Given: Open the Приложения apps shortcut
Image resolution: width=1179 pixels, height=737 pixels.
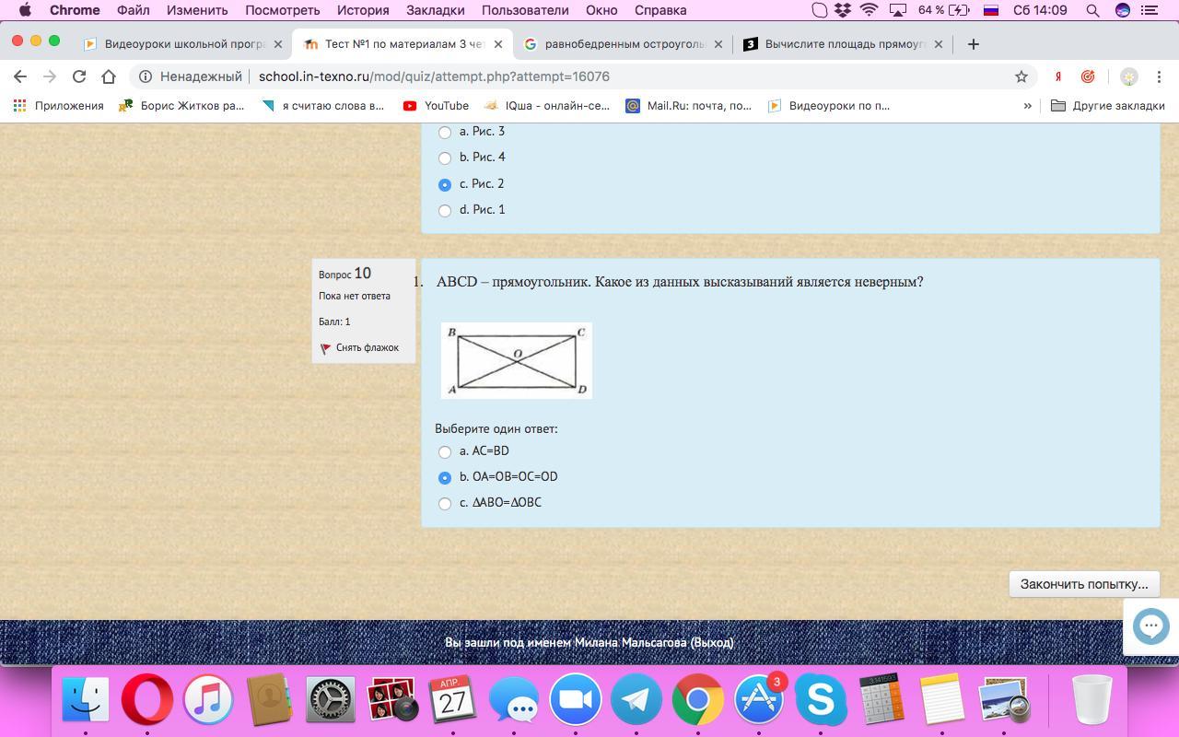Looking at the screenshot, I should click(x=59, y=106).
